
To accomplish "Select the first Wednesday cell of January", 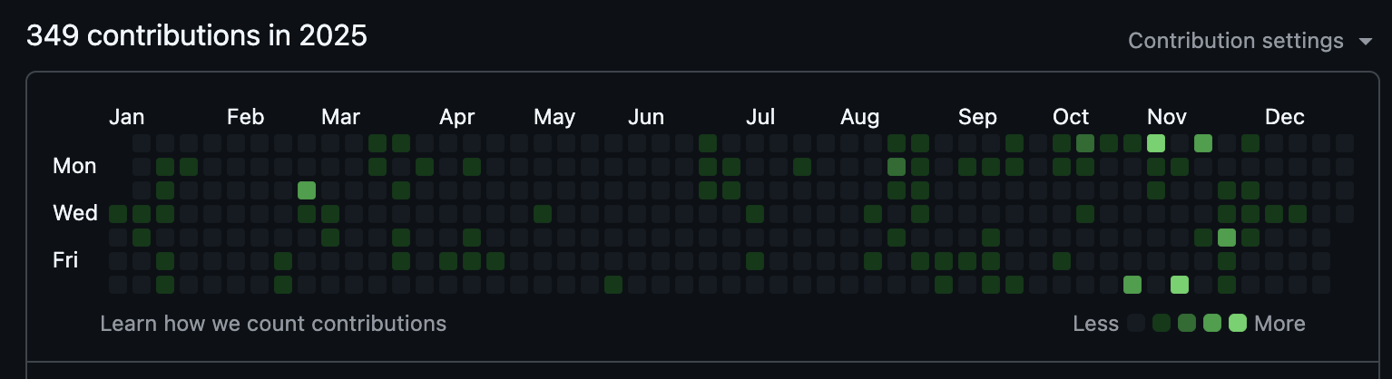I will point(118,214).
